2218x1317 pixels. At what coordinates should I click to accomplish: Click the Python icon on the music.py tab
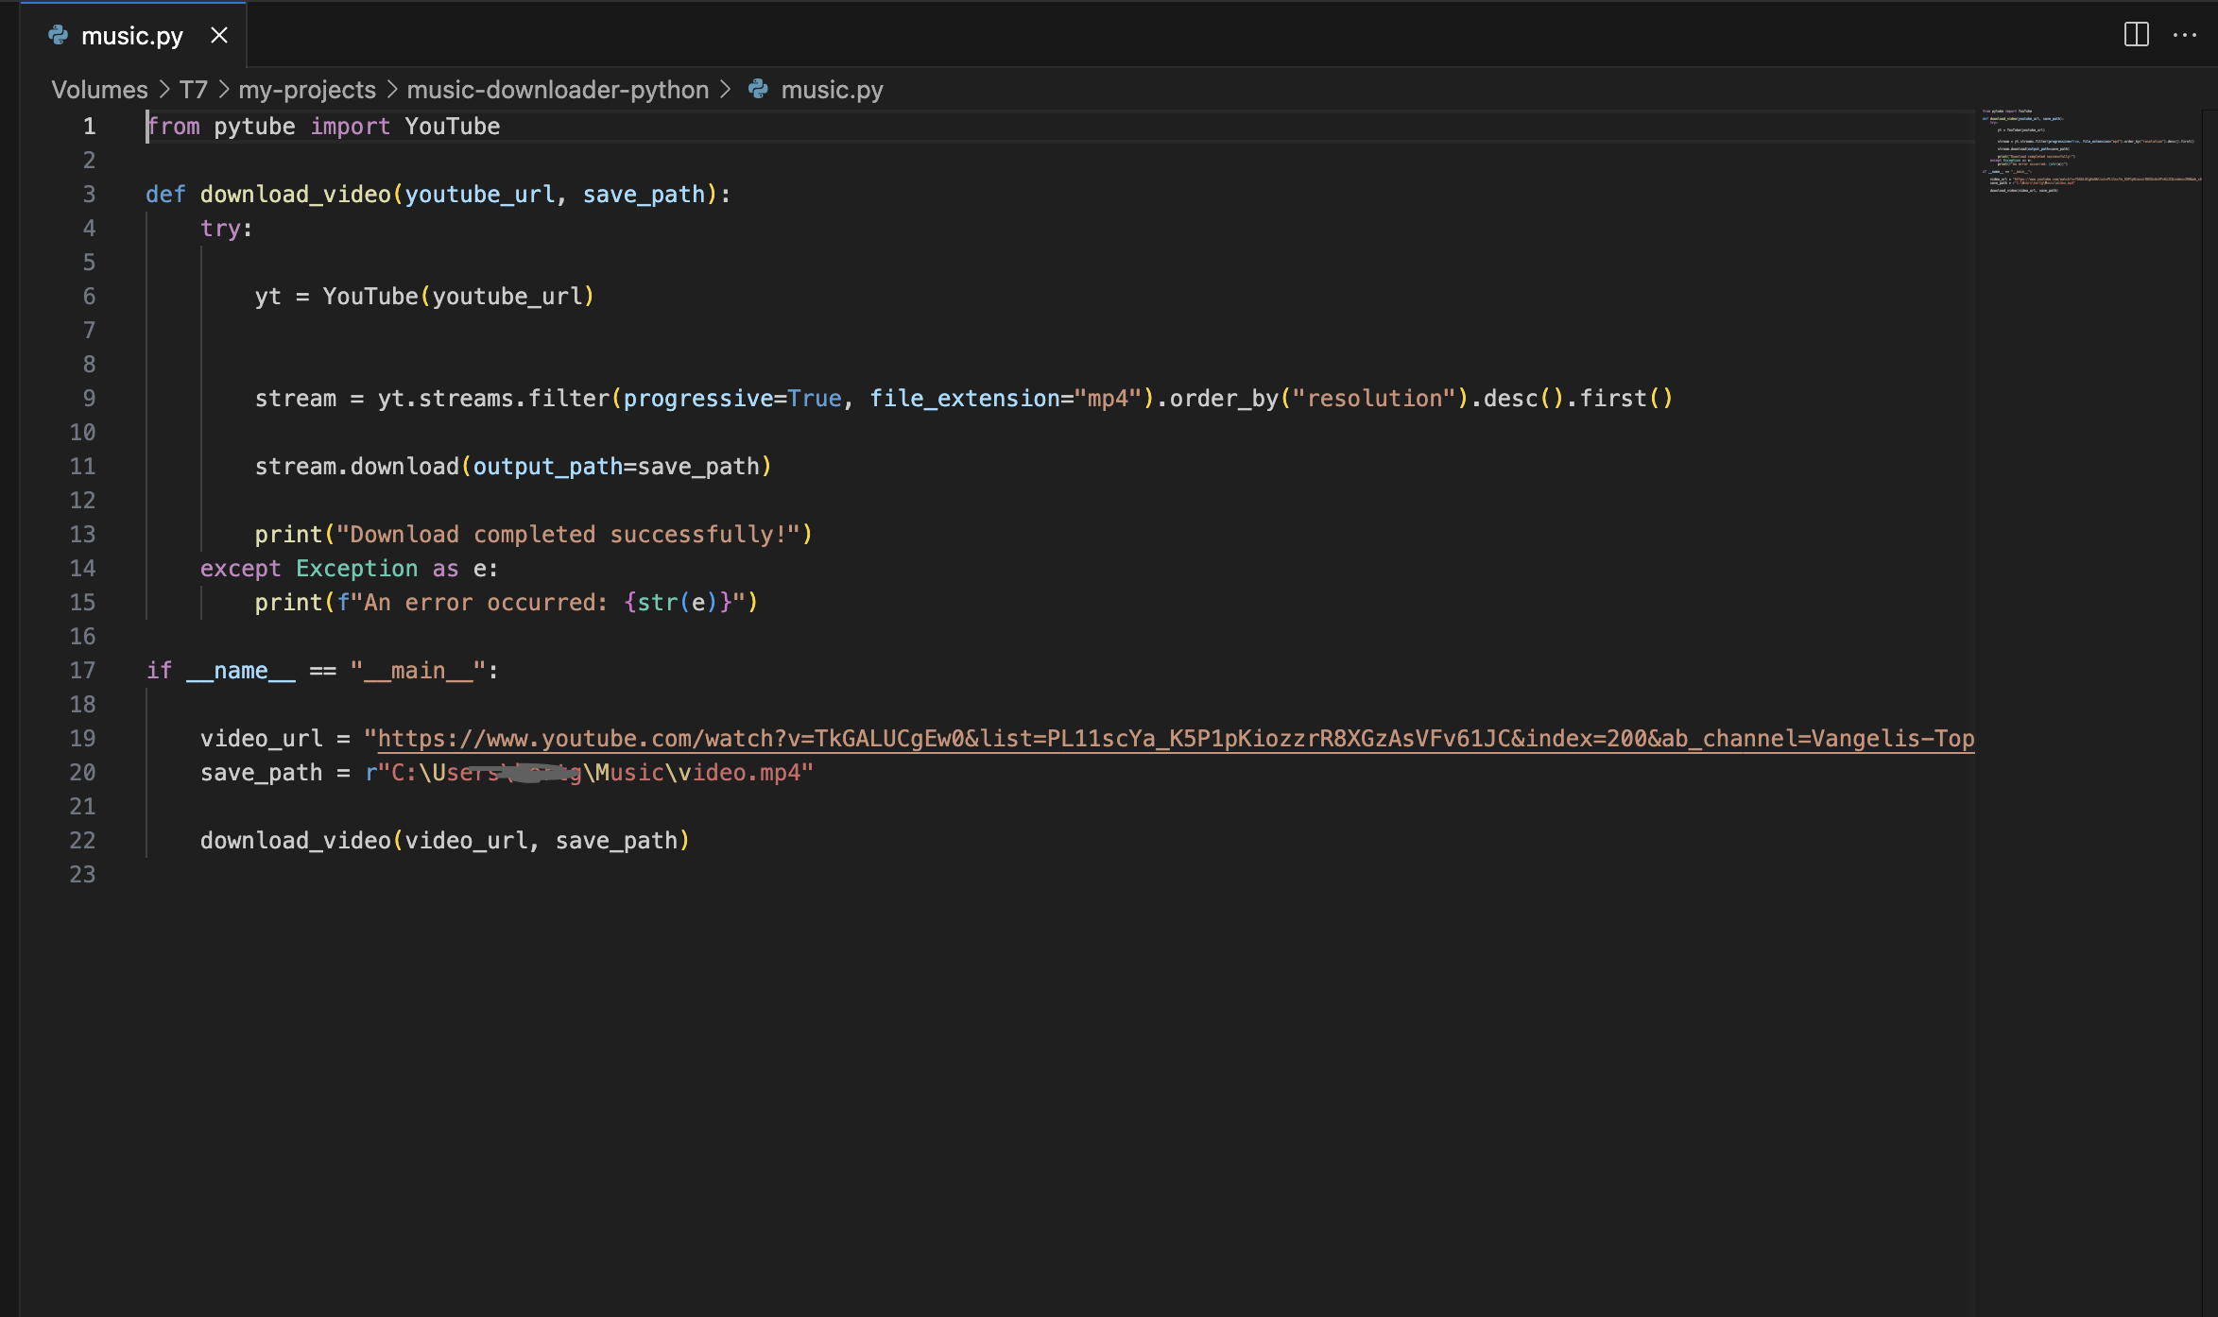click(x=58, y=34)
